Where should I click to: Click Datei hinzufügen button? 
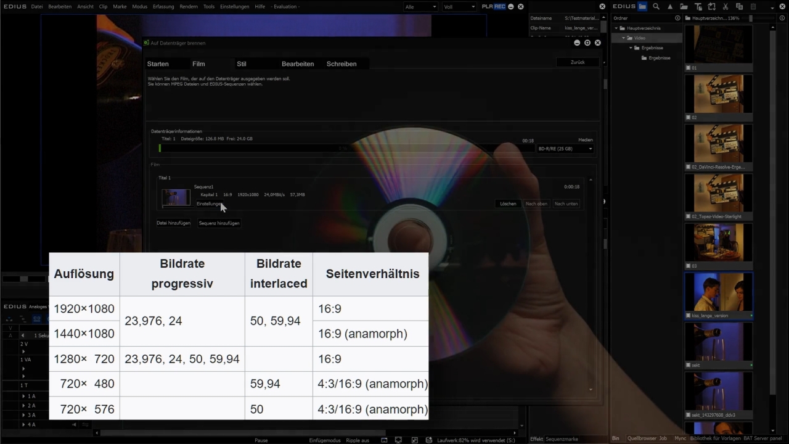pyautogui.click(x=173, y=223)
